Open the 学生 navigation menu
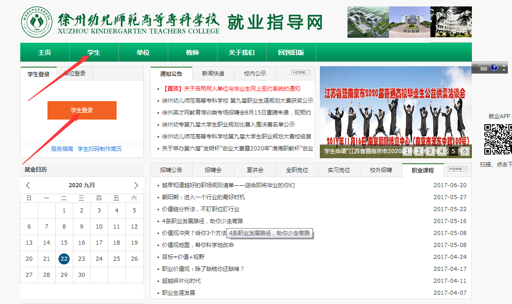 pyautogui.click(x=94, y=52)
